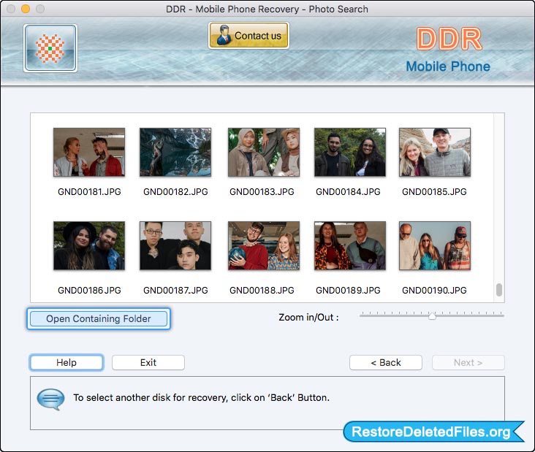The height and width of the screenshot is (452, 535).
Task: Click the Contact us button
Action: pos(248,36)
